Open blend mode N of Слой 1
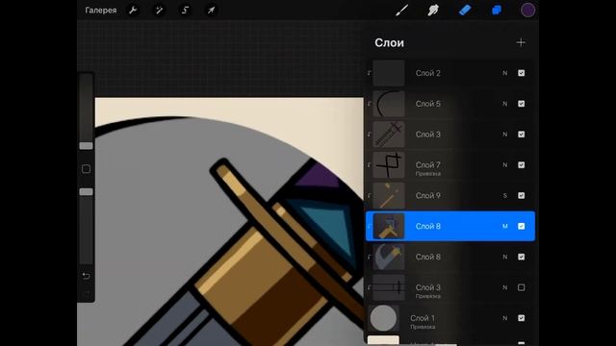616x346 pixels. click(504, 318)
